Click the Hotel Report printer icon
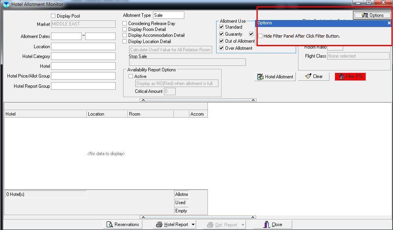Viewport: 393px width, 230px height. coord(159,225)
